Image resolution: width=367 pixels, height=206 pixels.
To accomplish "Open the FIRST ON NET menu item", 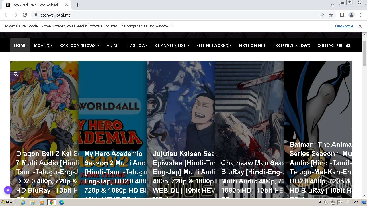I will (x=252, y=45).
